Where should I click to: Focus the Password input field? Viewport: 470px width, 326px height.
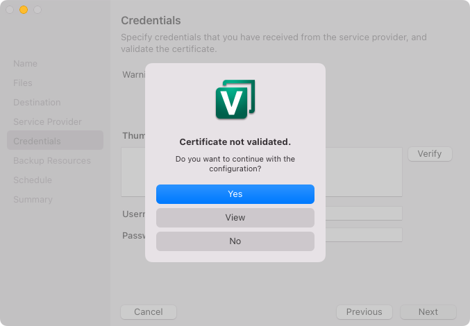(x=363, y=235)
